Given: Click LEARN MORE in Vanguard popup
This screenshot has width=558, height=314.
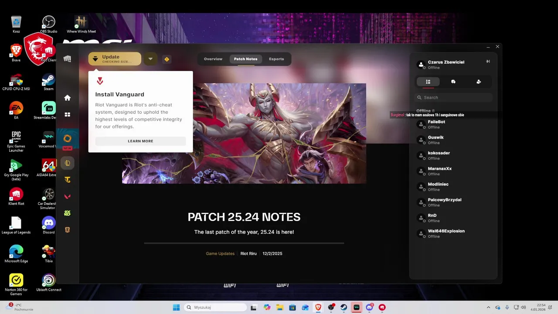Looking at the screenshot, I should pos(140,141).
